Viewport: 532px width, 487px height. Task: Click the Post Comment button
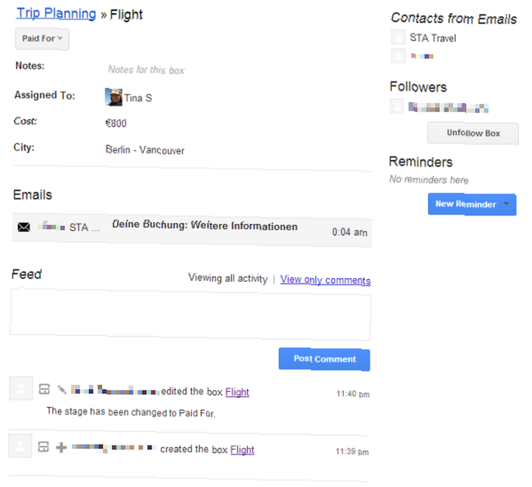pyautogui.click(x=325, y=359)
